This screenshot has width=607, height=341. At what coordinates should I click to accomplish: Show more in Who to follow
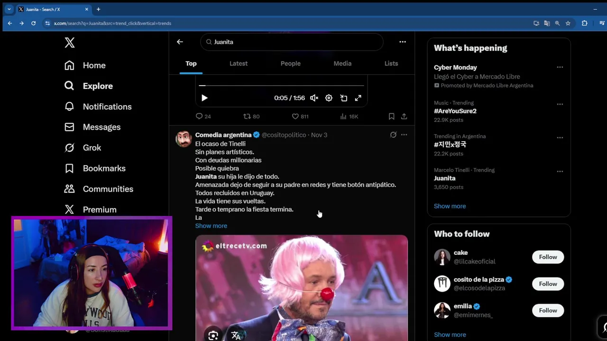pyautogui.click(x=450, y=335)
